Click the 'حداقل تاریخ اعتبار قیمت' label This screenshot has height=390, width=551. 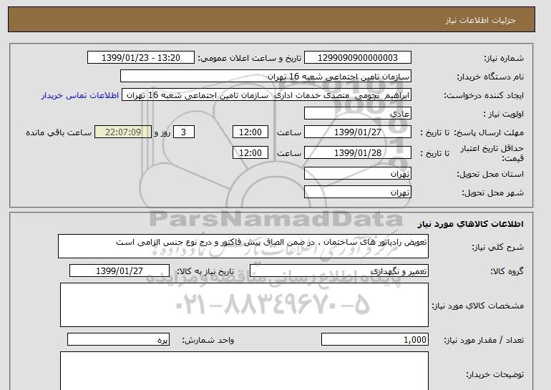(492, 153)
